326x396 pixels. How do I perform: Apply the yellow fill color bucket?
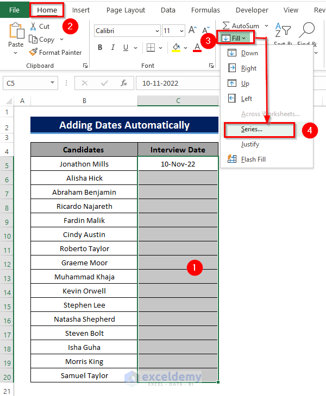coord(176,48)
